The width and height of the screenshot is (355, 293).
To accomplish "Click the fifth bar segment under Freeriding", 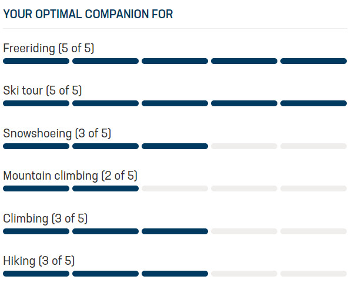I will pyautogui.click(x=314, y=61).
